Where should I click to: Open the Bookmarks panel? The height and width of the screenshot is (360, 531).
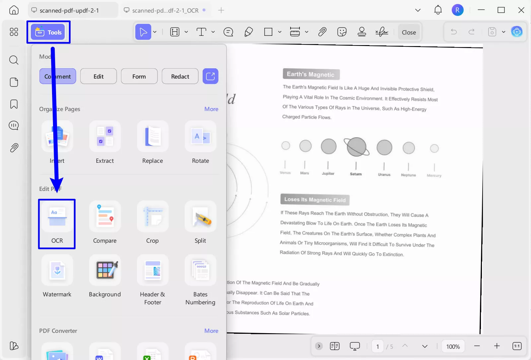(14, 104)
